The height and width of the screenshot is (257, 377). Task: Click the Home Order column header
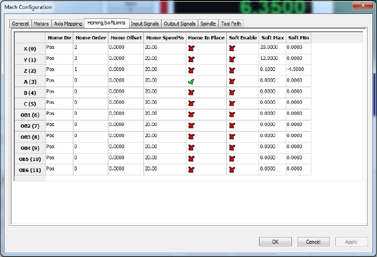(91, 38)
